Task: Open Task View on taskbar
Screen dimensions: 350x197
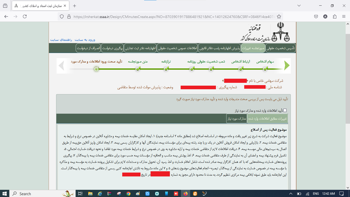Action: coord(80,194)
